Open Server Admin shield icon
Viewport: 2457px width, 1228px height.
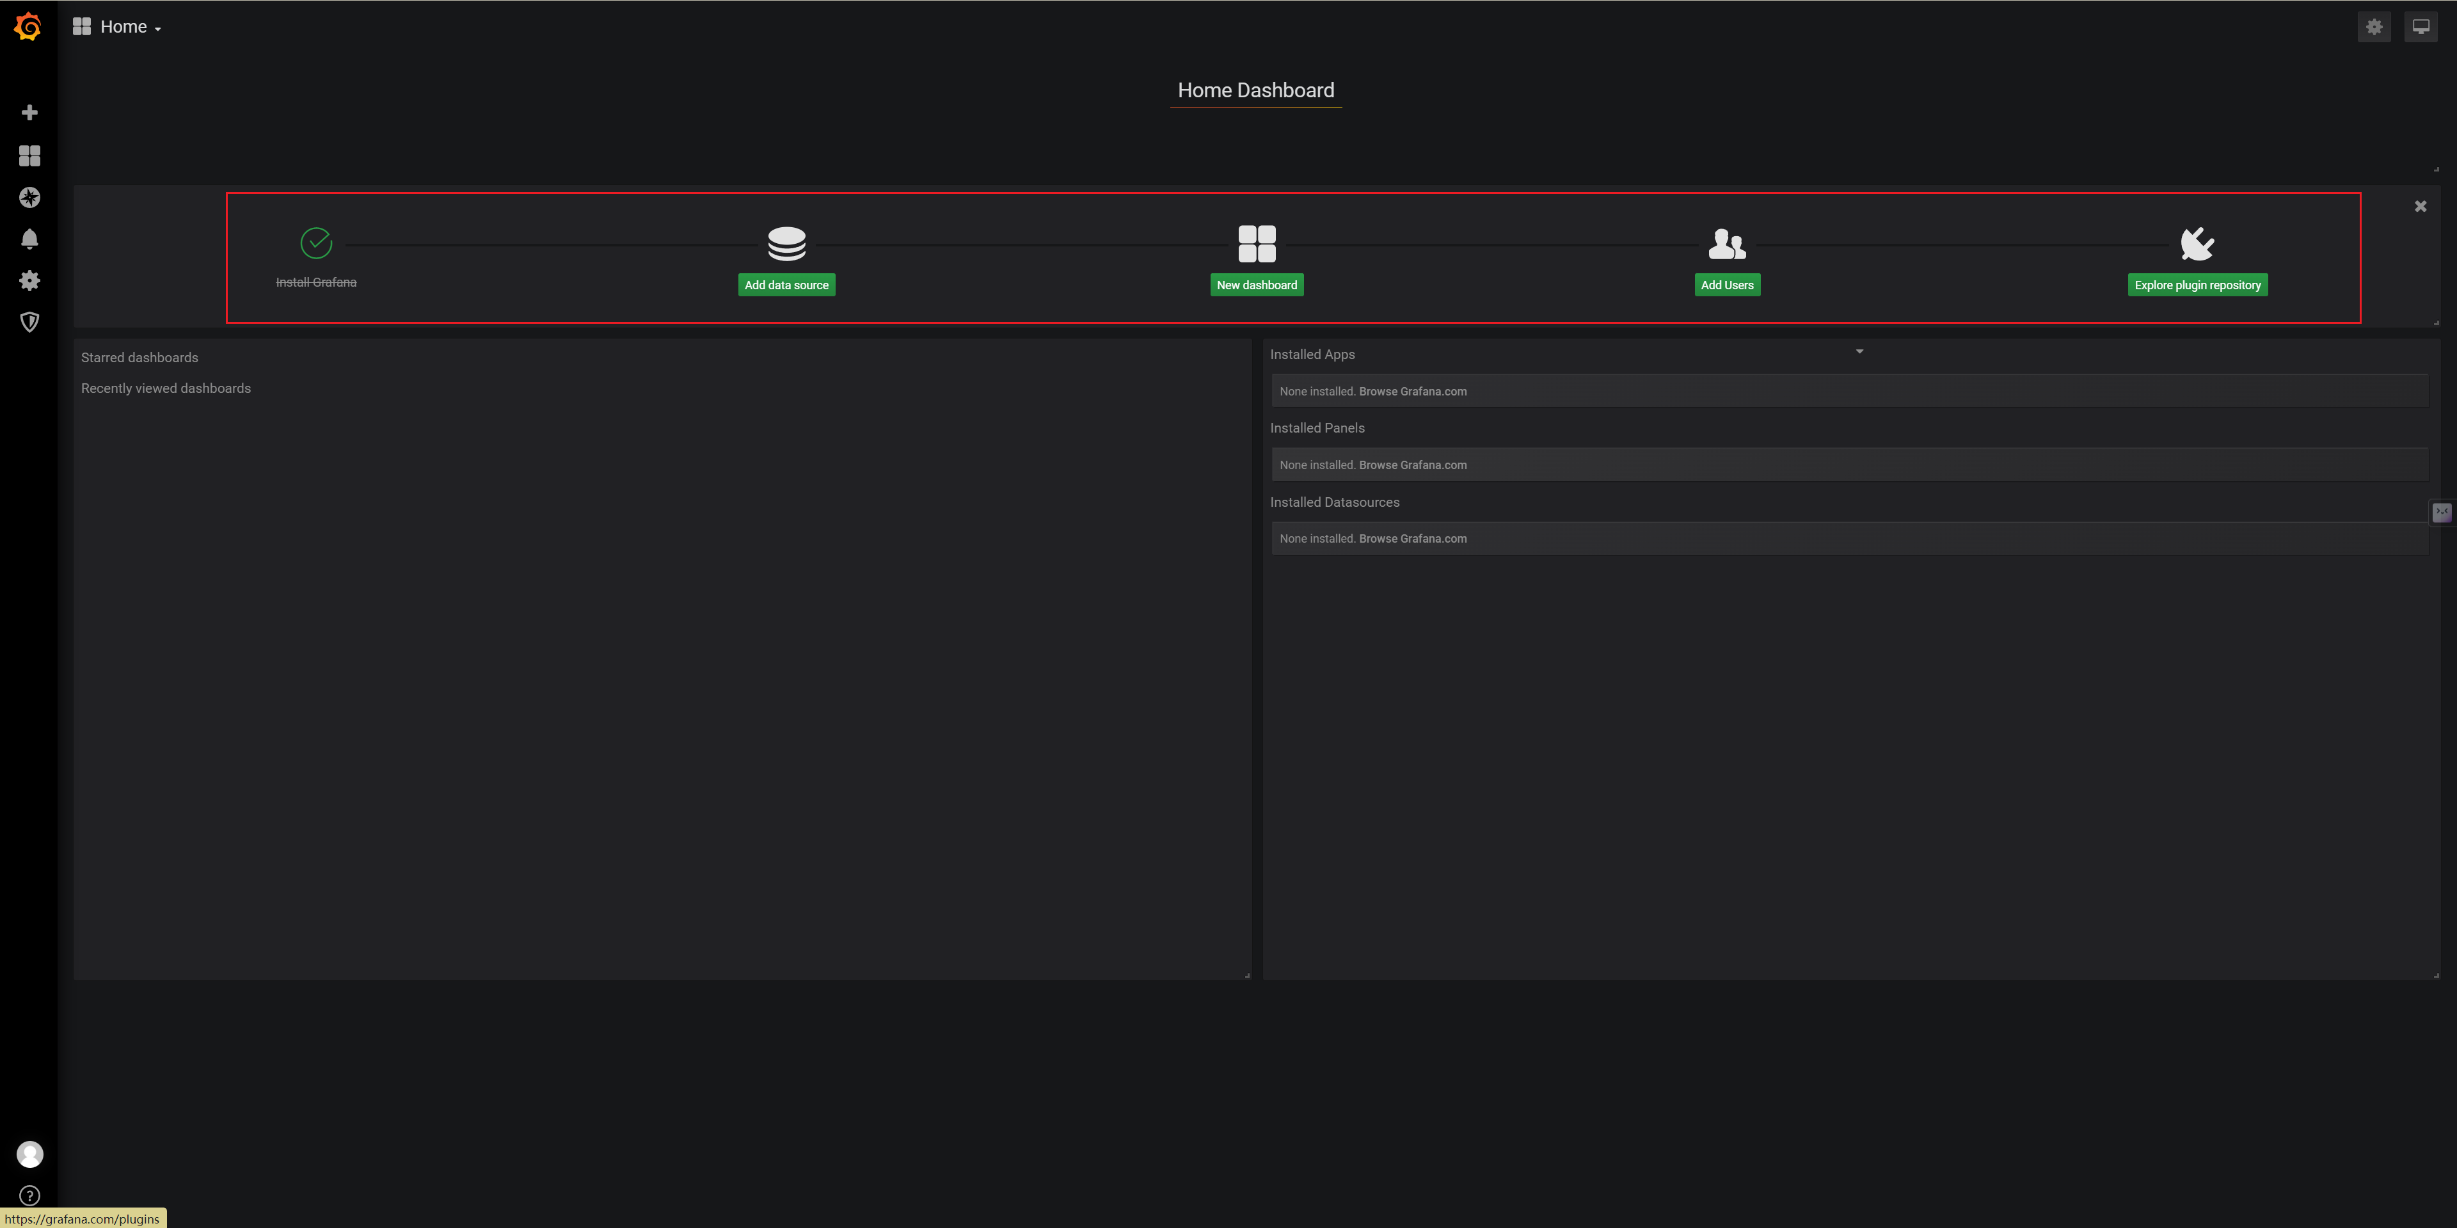point(29,323)
